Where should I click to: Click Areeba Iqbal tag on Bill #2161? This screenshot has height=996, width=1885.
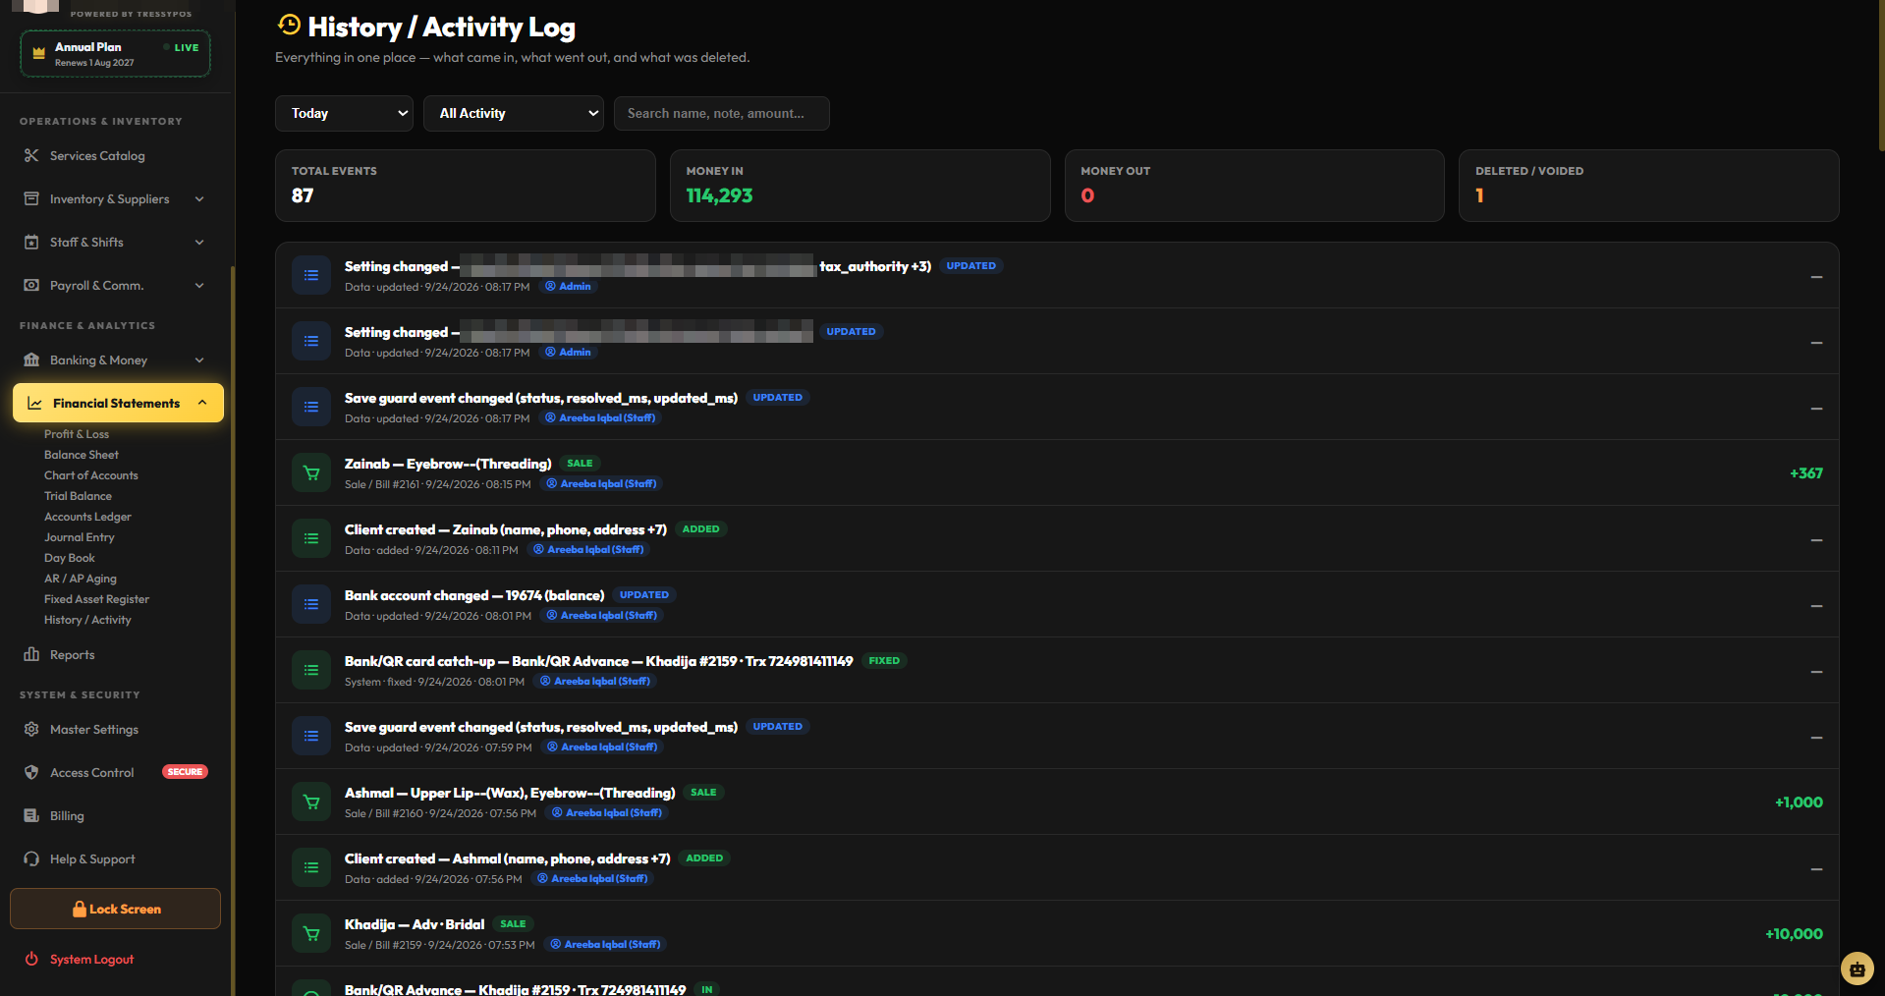click(603, 483)
